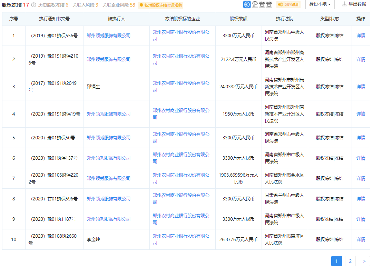This screenshot has width=373, height=267.
Task: Open the 身份不限 dropdown
Action: pyautogui.click(x=319, y=5)
